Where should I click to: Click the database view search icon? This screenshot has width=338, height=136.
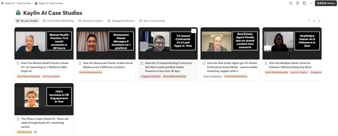tap(319, 21)
